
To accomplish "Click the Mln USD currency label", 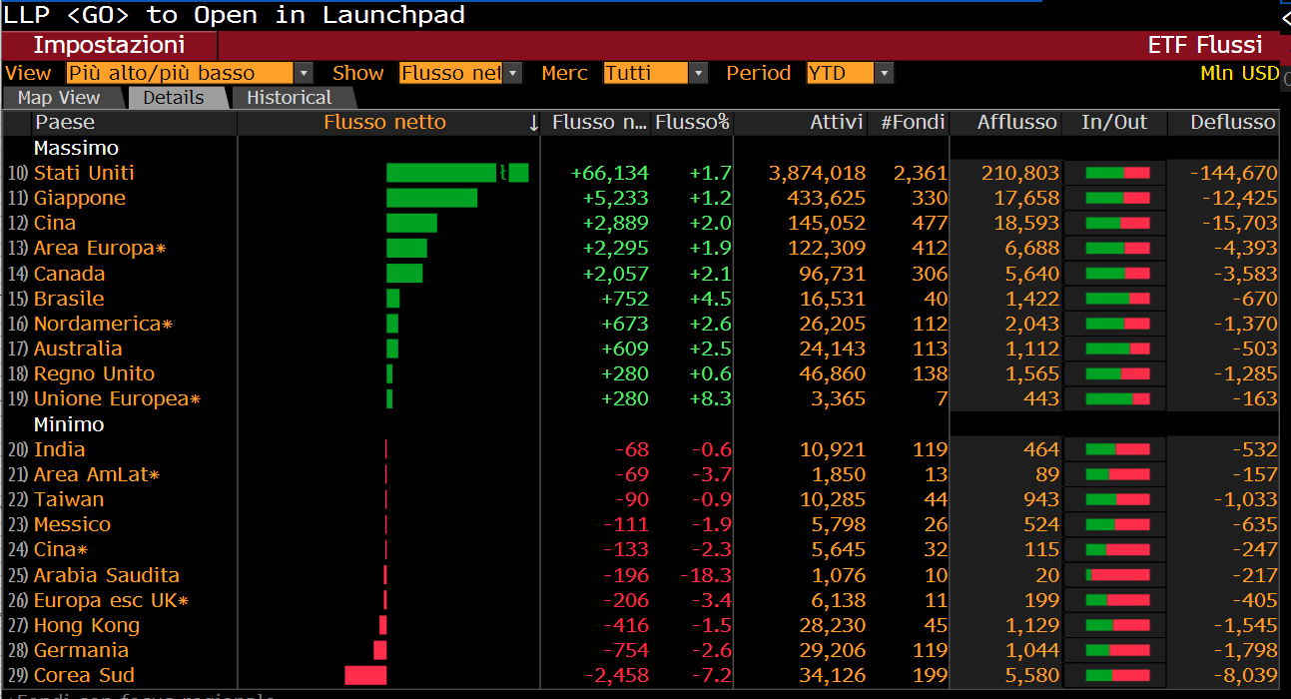I will tap(1239, 73).
